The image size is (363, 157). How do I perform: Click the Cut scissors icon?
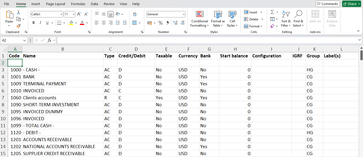click(x=18, y=12)
